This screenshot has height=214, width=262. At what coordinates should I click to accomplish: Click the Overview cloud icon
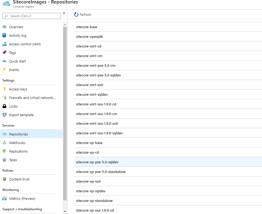pyautogui.click(x=4, y=27)
